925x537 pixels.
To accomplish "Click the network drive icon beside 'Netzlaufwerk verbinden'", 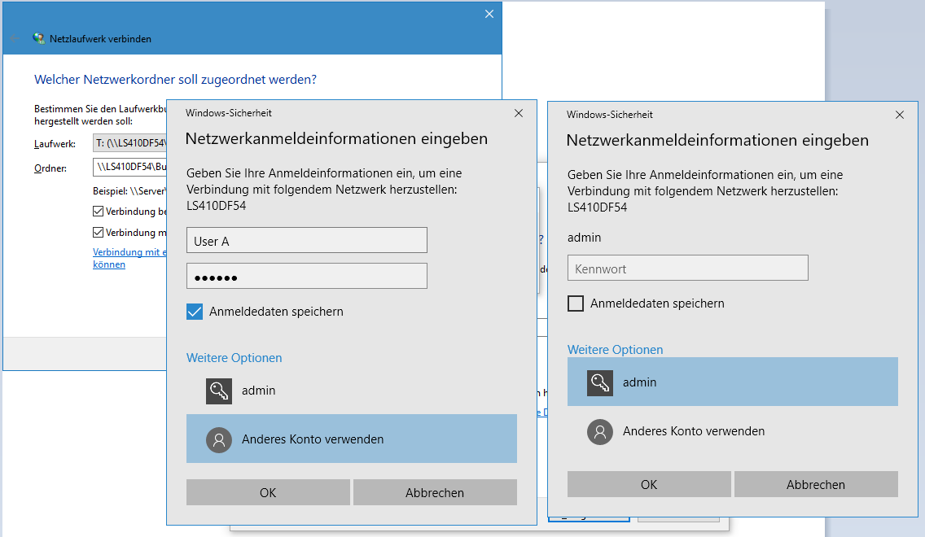I will 39,39.
